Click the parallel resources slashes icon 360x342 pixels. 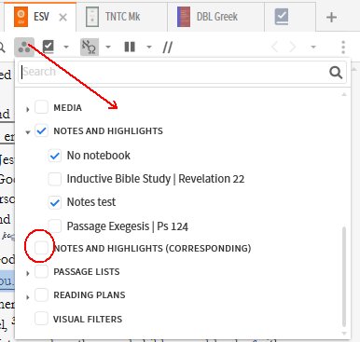(168, 48)
